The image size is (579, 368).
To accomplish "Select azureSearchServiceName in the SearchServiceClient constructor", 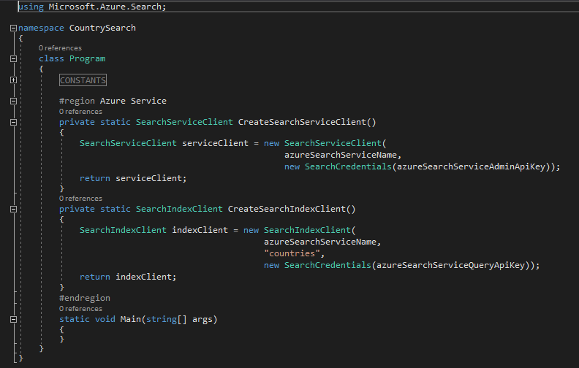I will 341,155.
